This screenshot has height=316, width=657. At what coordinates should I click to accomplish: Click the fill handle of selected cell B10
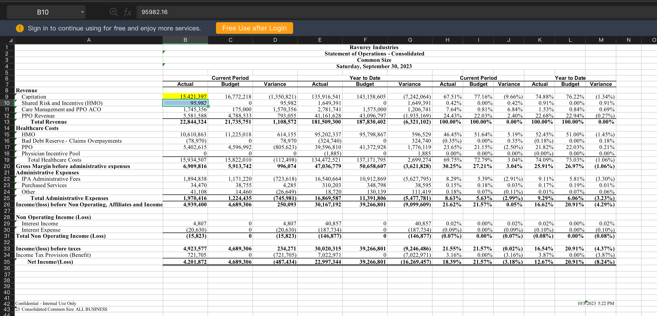pyautogui.click(x=208, y=106)
